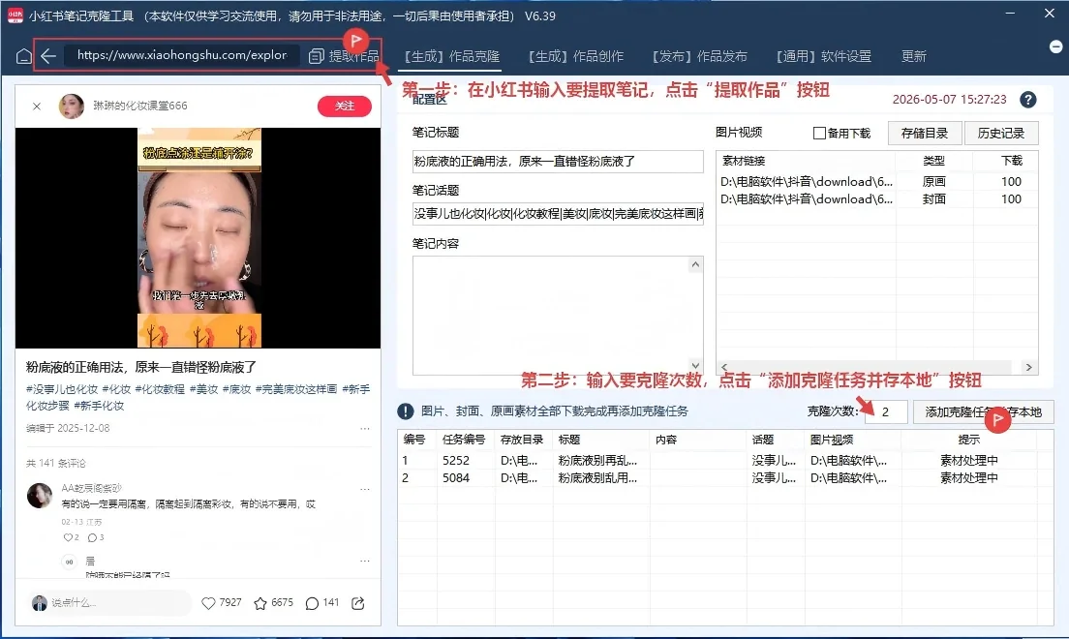Click the 话题 column header in task table
1069x639 pixels.
pyautogui.click(x=762, y=440)
